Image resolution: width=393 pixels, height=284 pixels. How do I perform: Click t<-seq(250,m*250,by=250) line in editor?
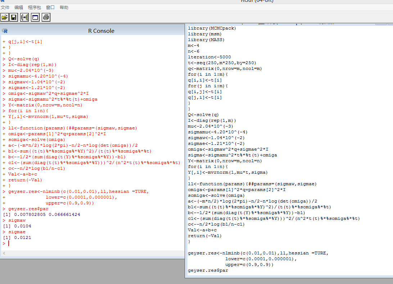(222, 63)
